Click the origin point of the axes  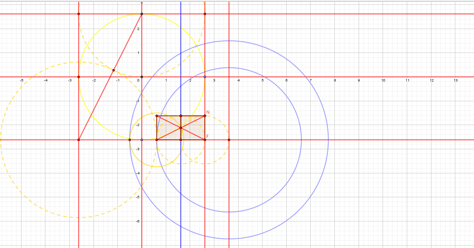(142, 77)
